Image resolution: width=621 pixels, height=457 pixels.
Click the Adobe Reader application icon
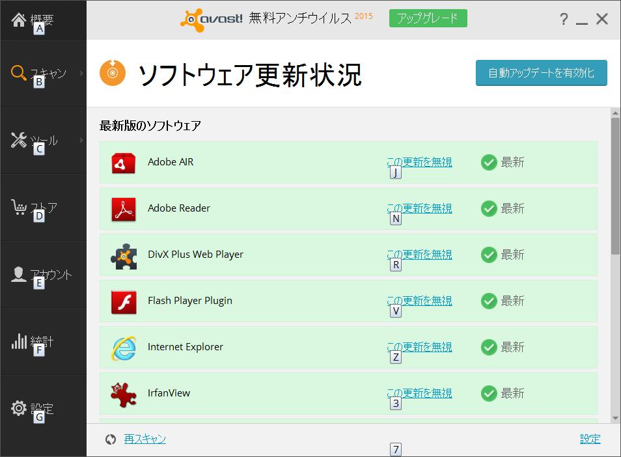point(124,209)
